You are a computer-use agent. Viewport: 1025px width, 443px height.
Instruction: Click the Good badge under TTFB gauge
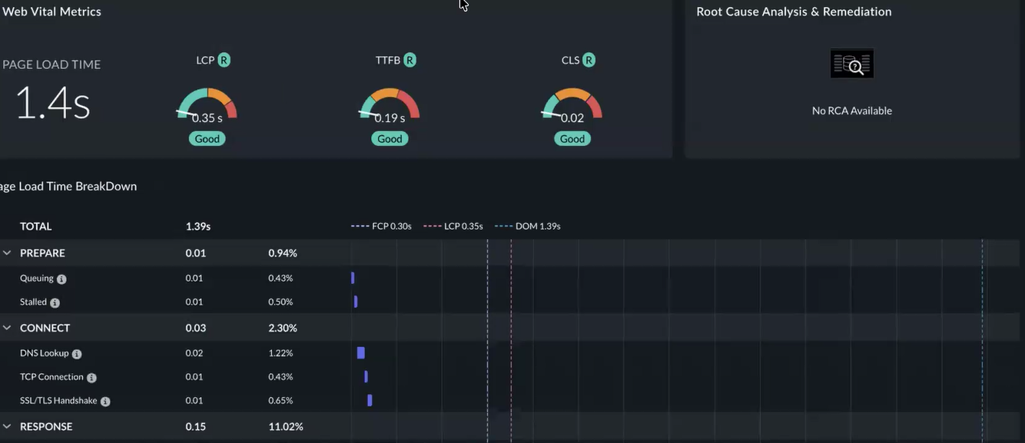[390, 139]
